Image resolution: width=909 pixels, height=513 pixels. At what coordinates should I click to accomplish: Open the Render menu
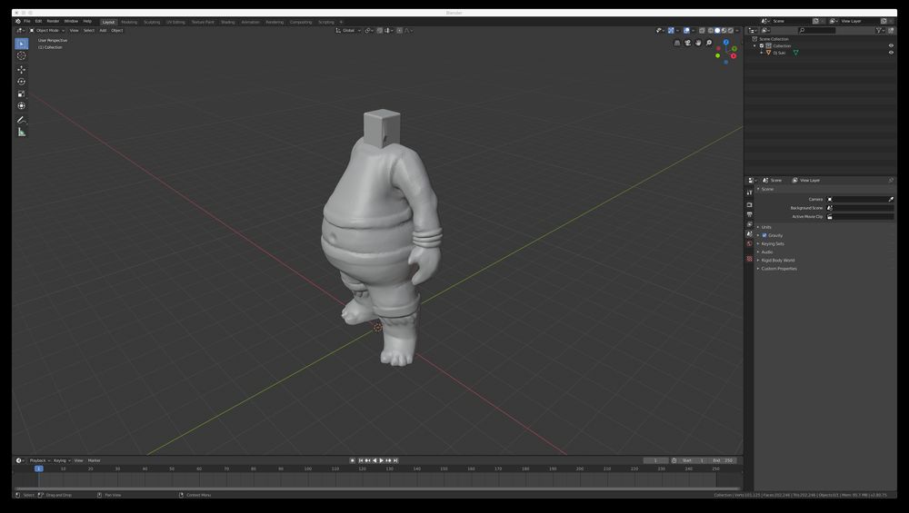[x=53, y=22]
